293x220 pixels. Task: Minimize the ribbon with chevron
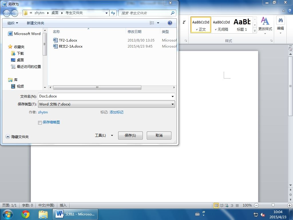284,11
